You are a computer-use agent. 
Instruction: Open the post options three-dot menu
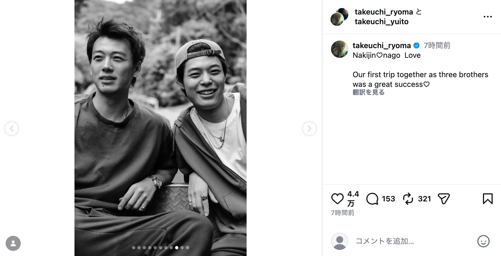coord(488,16)
